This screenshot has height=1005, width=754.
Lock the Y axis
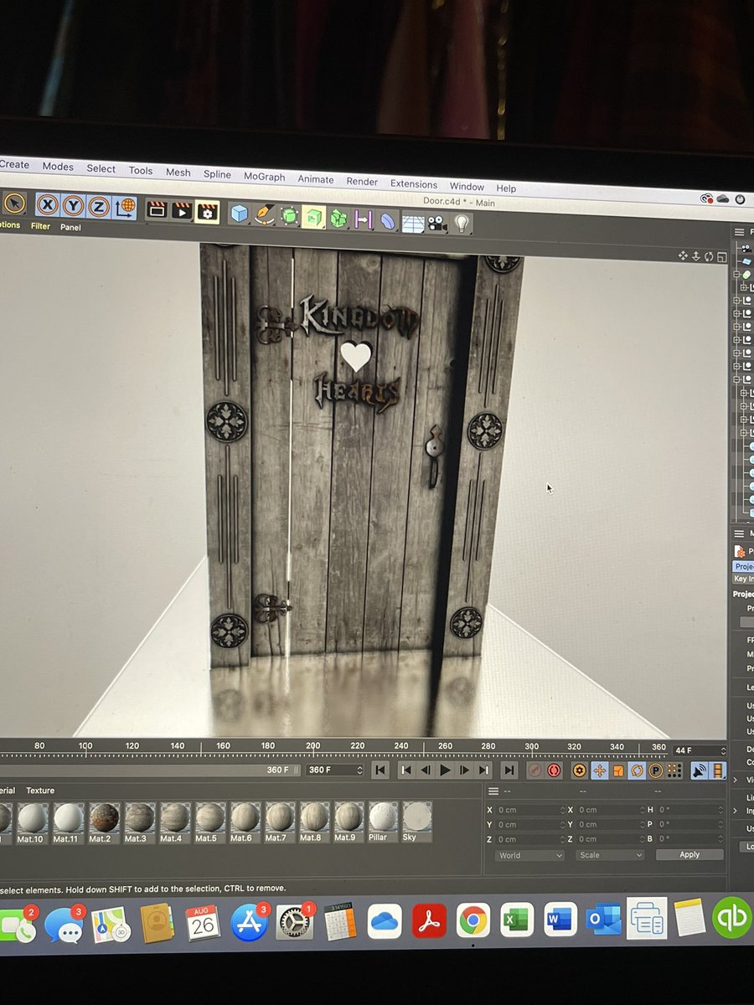click(74, 205)
